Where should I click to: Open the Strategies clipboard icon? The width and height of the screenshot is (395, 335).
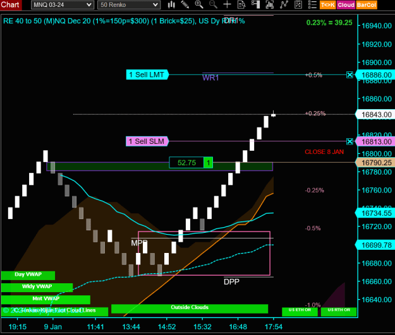[298, 4]
